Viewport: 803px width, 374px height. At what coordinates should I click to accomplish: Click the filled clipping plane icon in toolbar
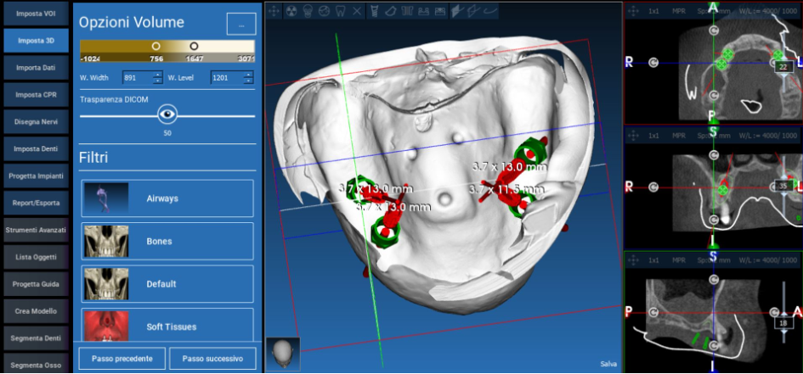pyautogui.click(x=457, y=11)
